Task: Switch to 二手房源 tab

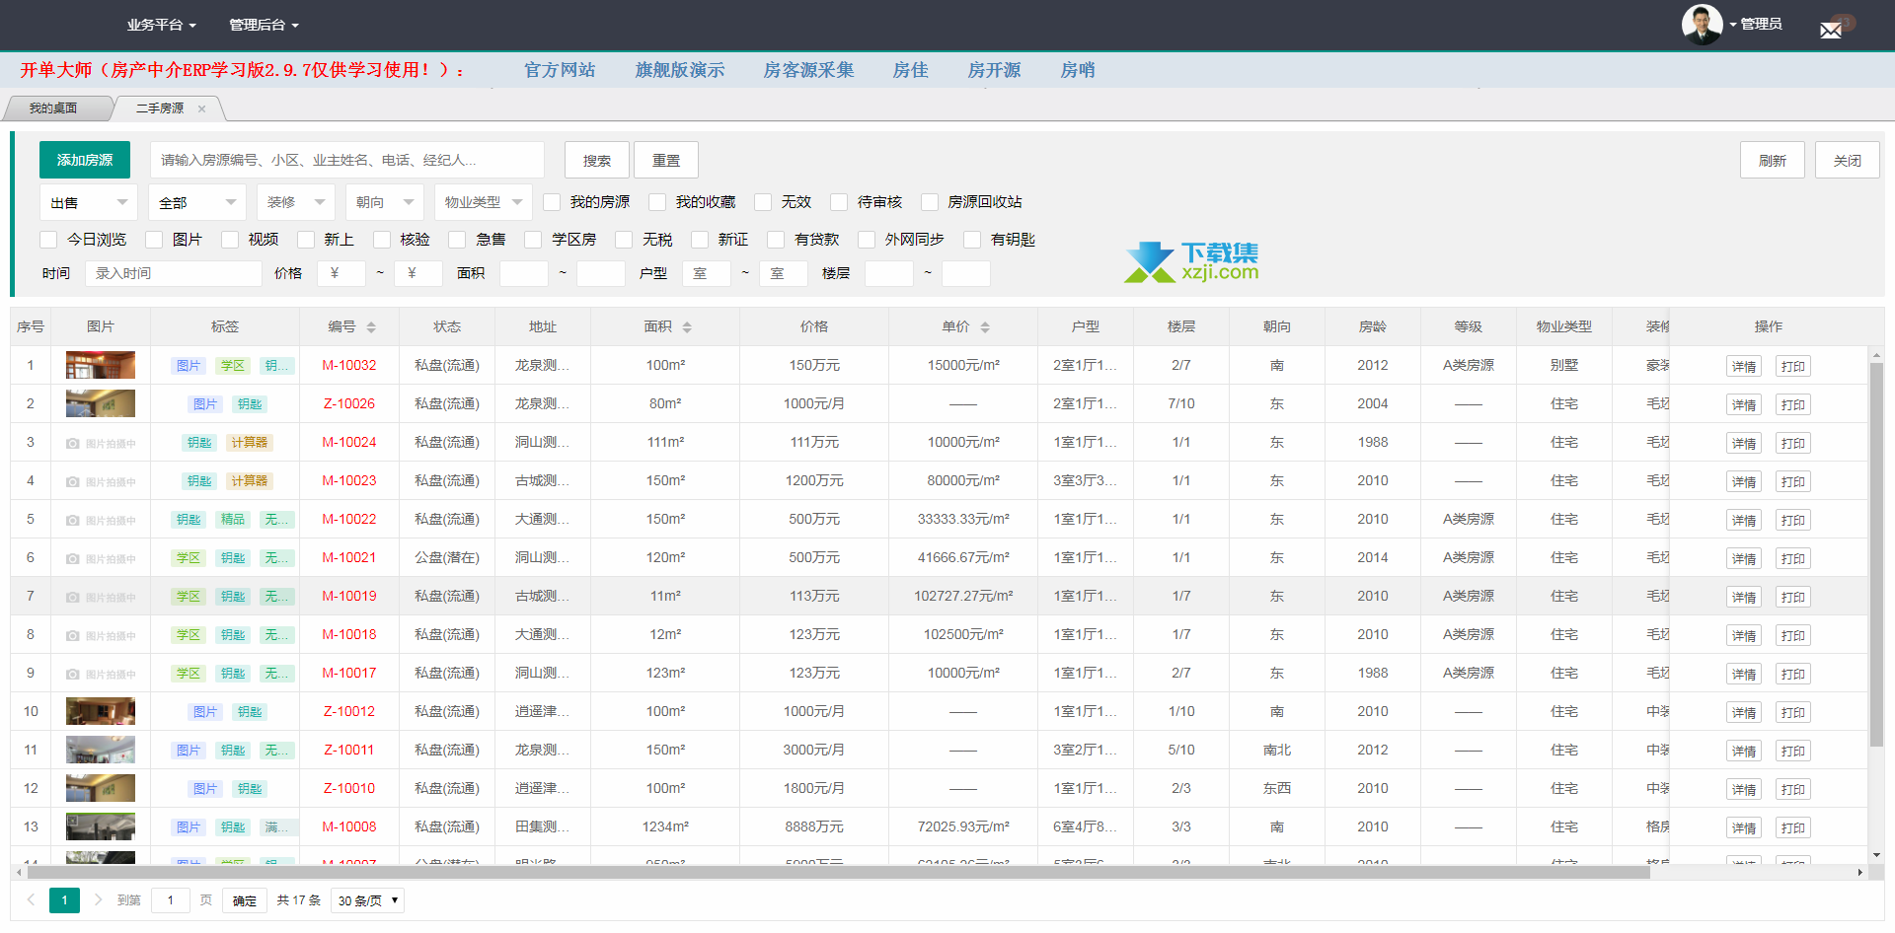Action: (x=160, y=108)
